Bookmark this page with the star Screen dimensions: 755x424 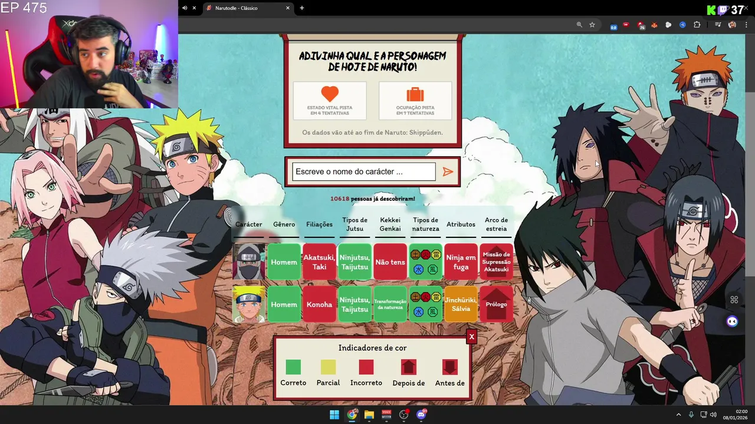(x=592, y=25)
